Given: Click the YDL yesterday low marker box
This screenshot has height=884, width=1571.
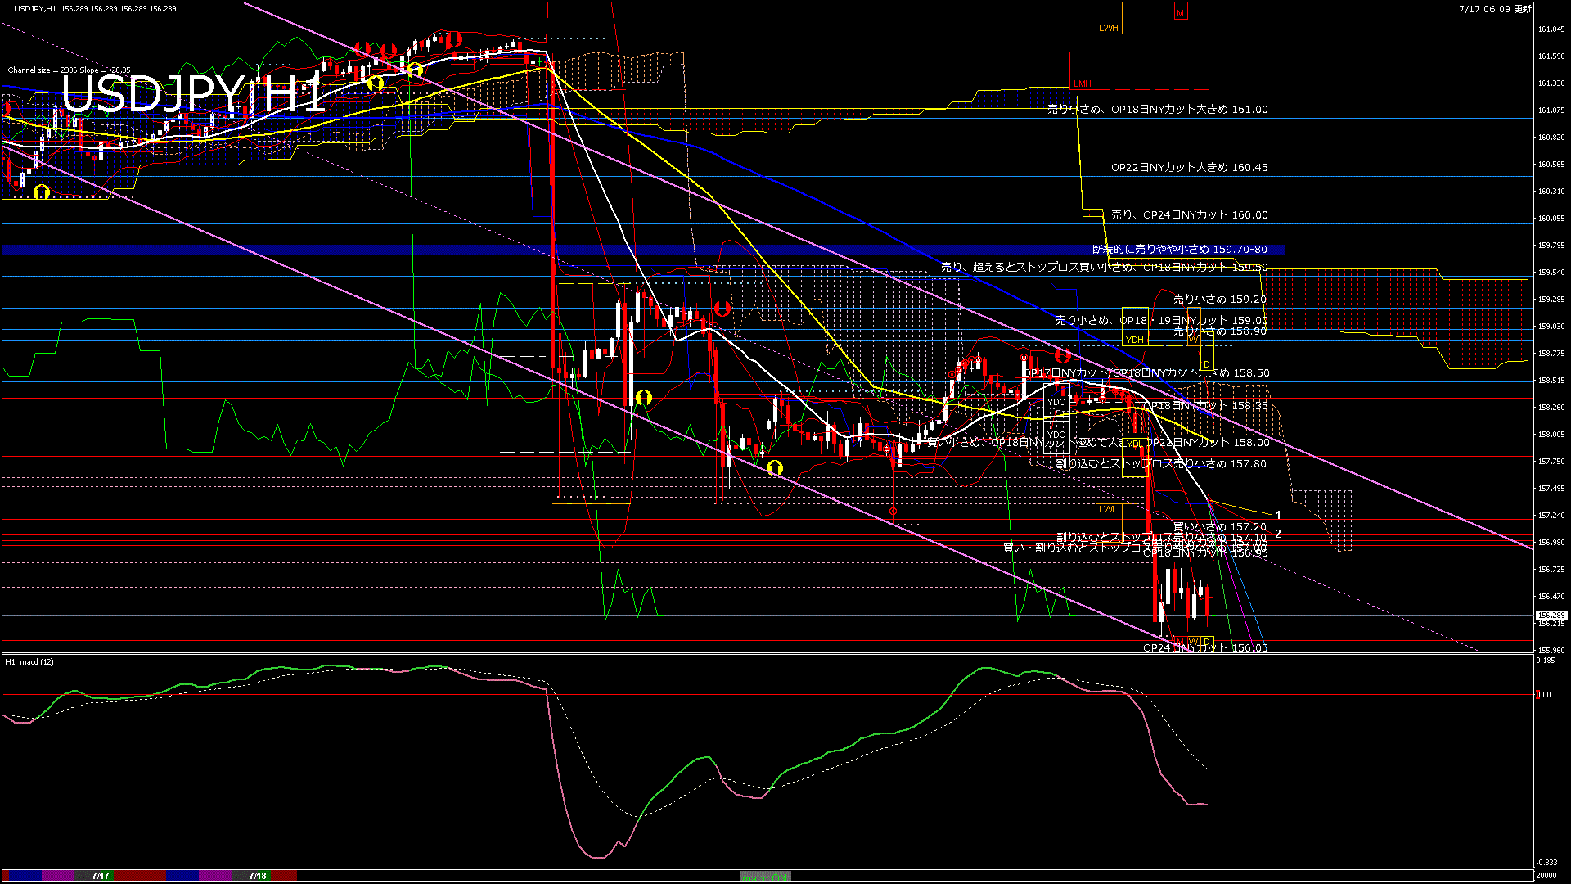Looking at the screenshot, I should coord(1134,444).
